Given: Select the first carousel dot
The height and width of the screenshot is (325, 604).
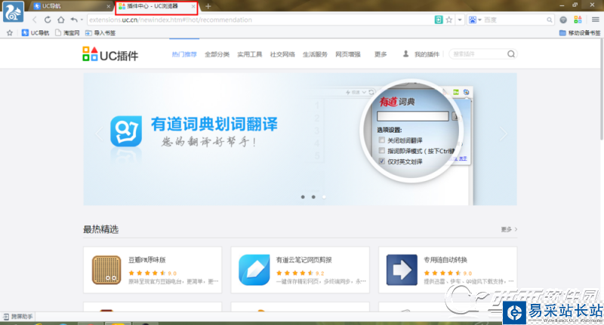Looking at the screenshot, I should [303, 197].
